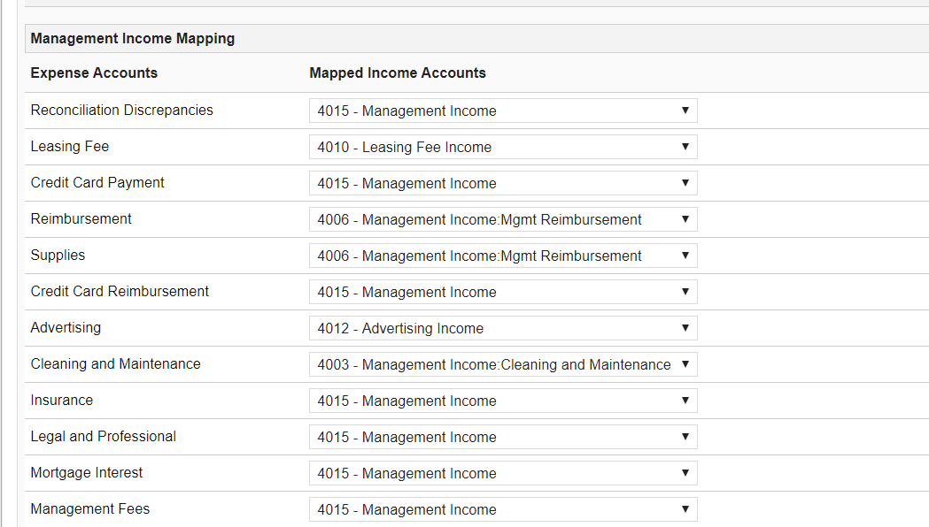Screen dimensions: 929x527
Task: Click 'Expense Accounts' column header
Action: click(94, 73)
